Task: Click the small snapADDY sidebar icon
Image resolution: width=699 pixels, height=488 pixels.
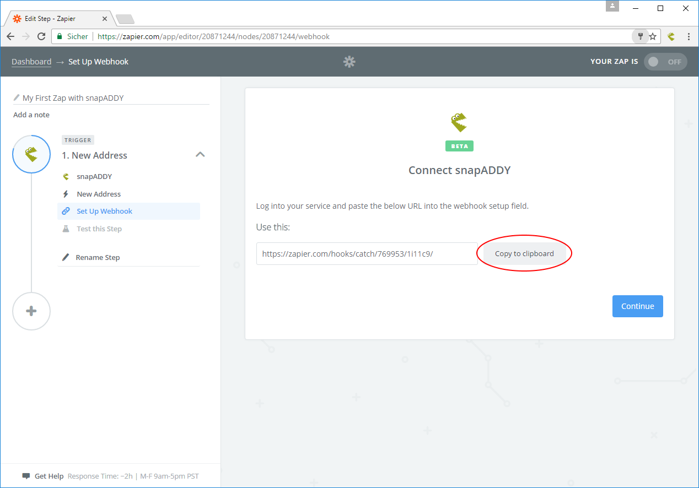Action: [66, 177]
